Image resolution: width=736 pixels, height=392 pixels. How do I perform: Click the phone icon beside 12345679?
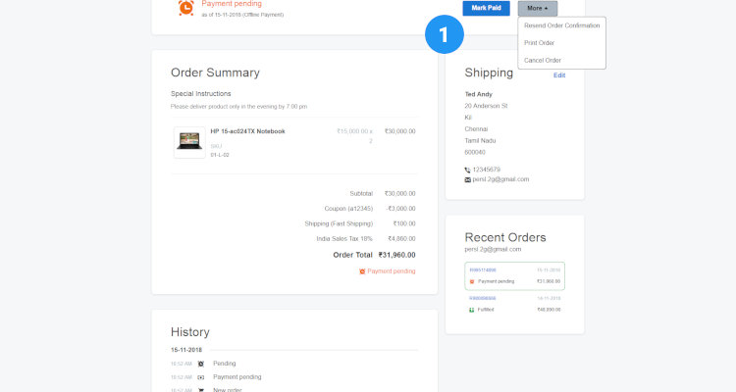click(467, 170)
